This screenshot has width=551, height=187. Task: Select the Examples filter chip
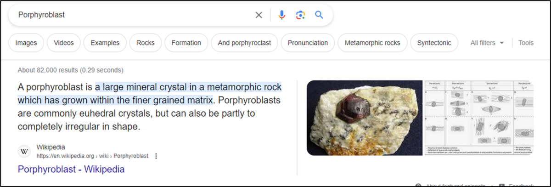tap(105, 43)
